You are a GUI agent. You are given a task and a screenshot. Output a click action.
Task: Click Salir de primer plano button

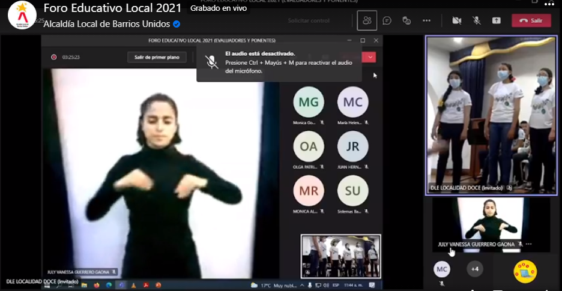tap(157, 58)
